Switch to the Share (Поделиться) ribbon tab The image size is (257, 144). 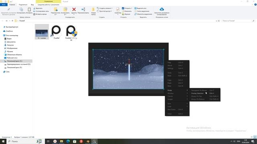click(23, 5)
